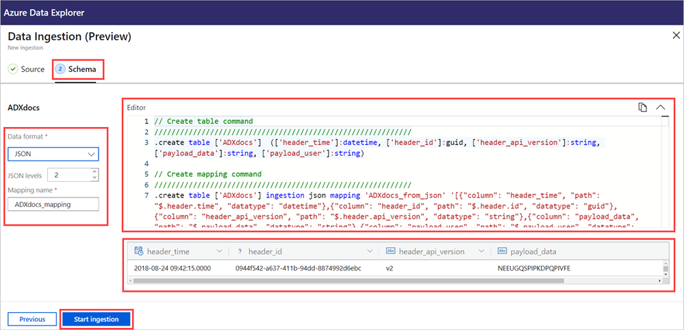Click the Azure Data Explorer title
684x330 pixels.
(44, 12)
